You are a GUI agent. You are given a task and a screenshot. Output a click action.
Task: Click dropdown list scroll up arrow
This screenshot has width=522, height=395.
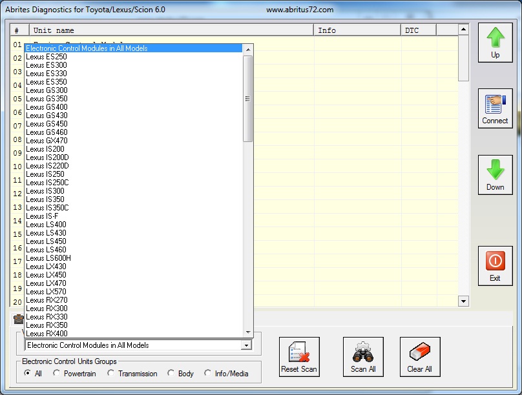point(247,50)
